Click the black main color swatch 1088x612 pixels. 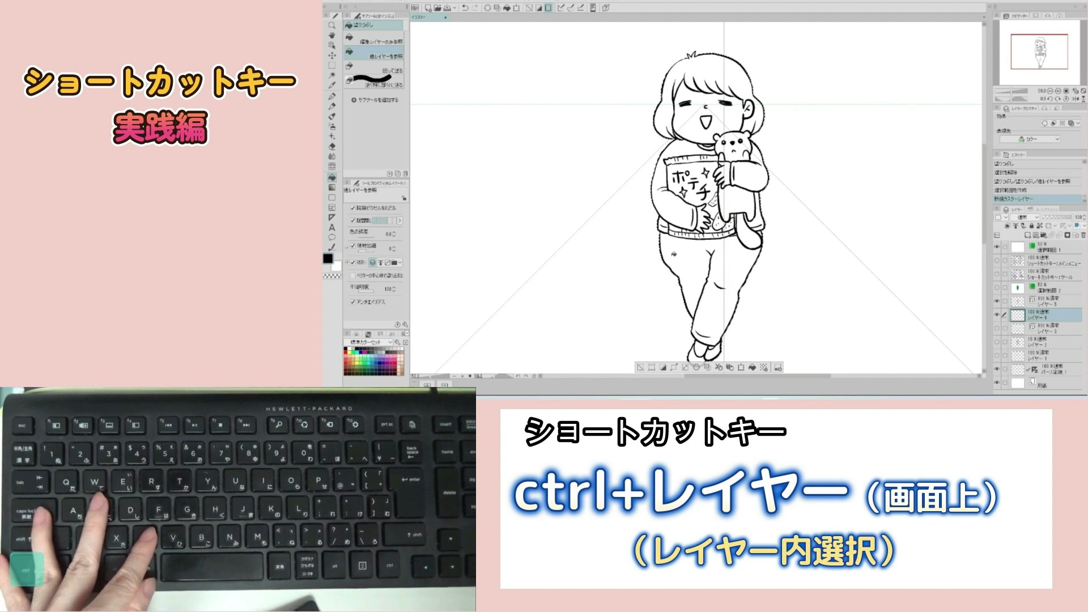(328, 259)
